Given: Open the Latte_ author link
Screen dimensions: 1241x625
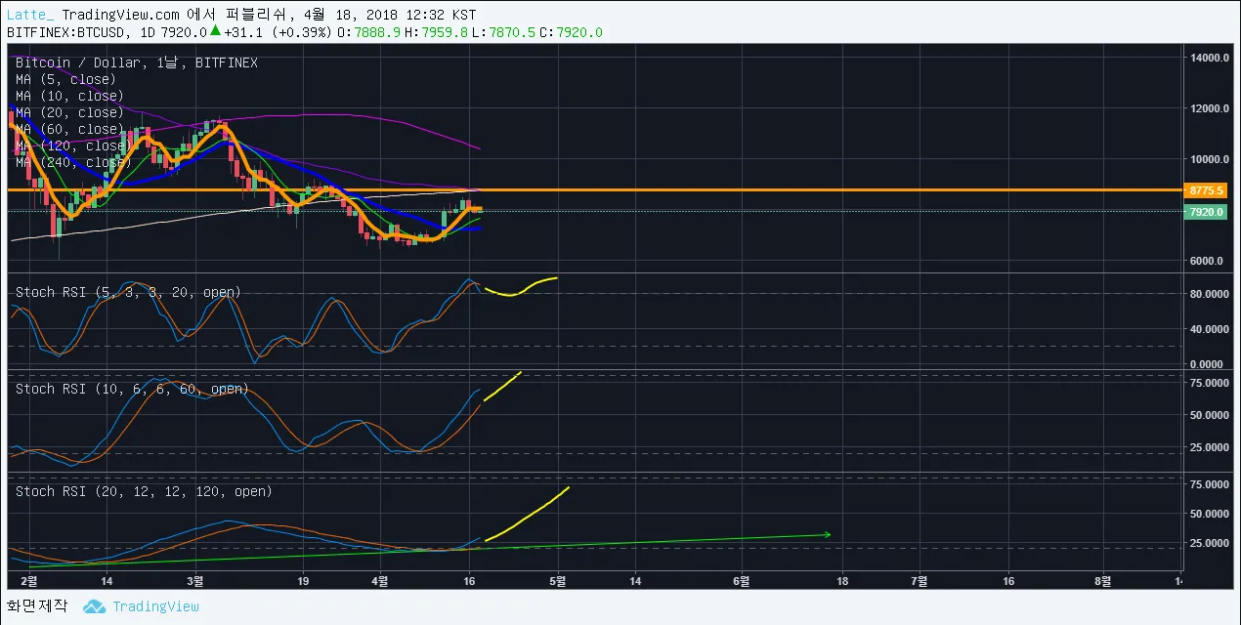Looking at the screenshot, I should pyautogui.click(x=30, y=15).
